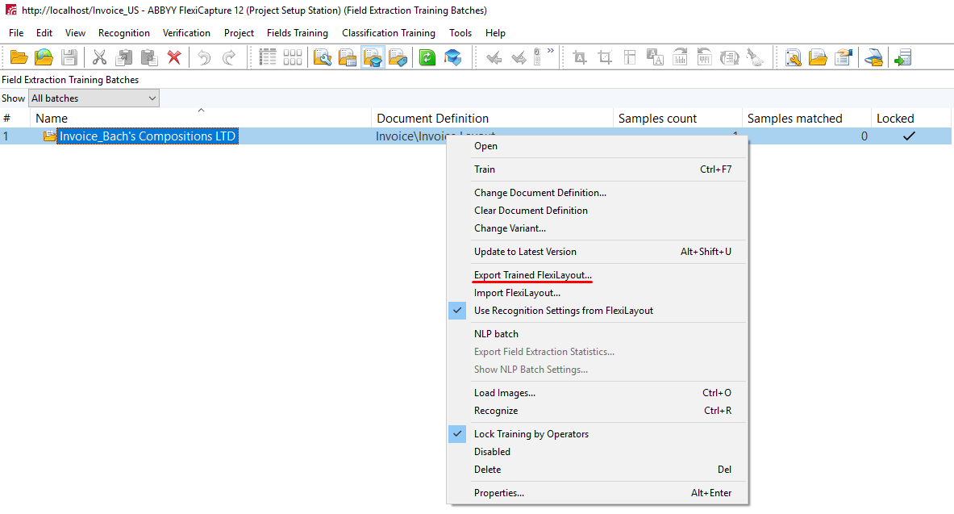Viewport: 954px width, 514px height.
Task: Click the Locked column header
Action: coord(910,118)
